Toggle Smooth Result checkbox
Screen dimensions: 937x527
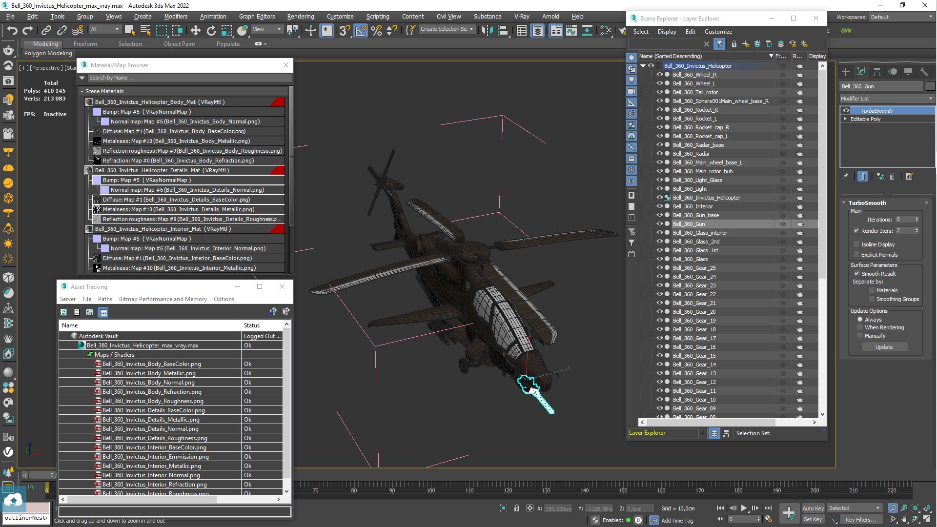856,274
